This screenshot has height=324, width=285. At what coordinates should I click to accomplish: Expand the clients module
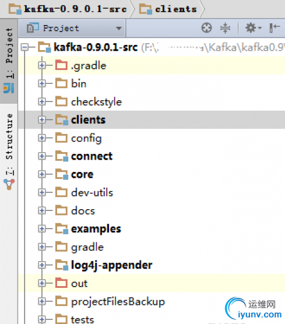[x=42, y=120]
